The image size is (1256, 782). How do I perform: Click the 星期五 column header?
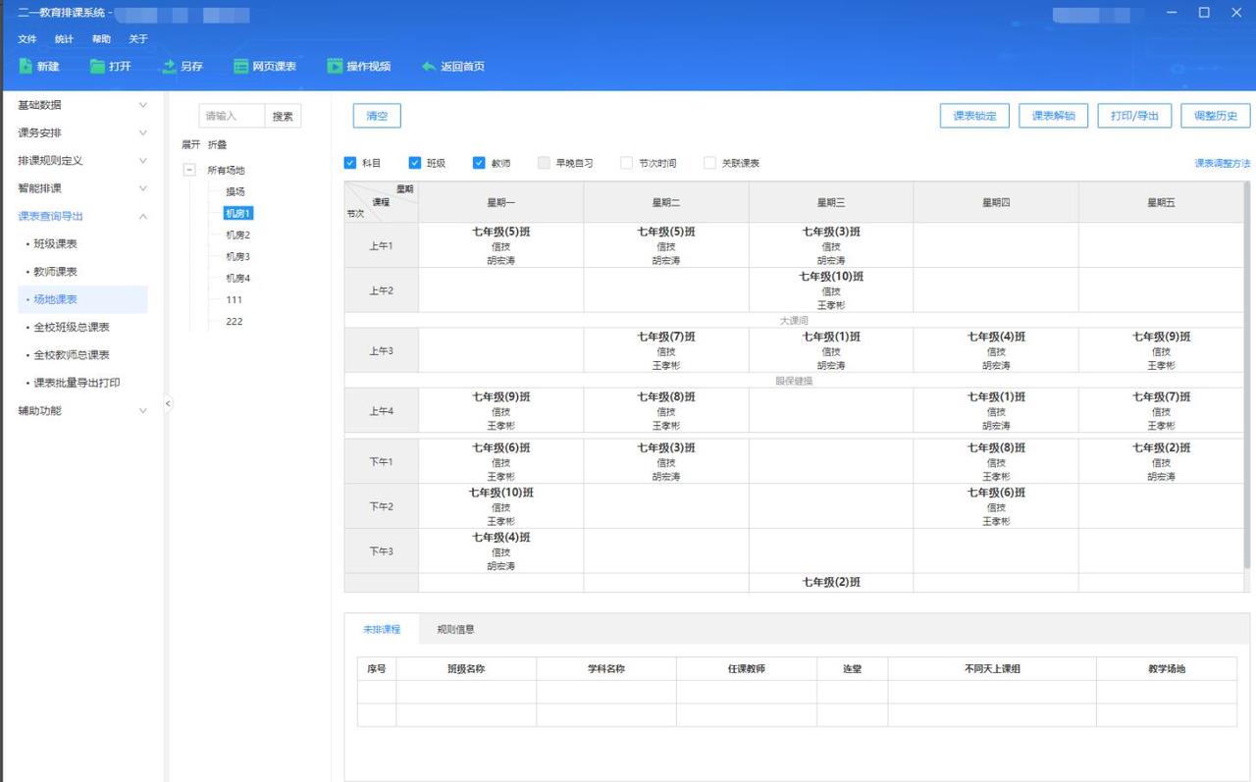coord(1161,202)
